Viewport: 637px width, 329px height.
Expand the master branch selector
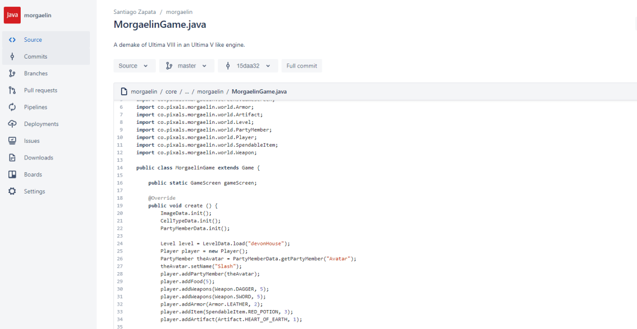tap(187, 66)
